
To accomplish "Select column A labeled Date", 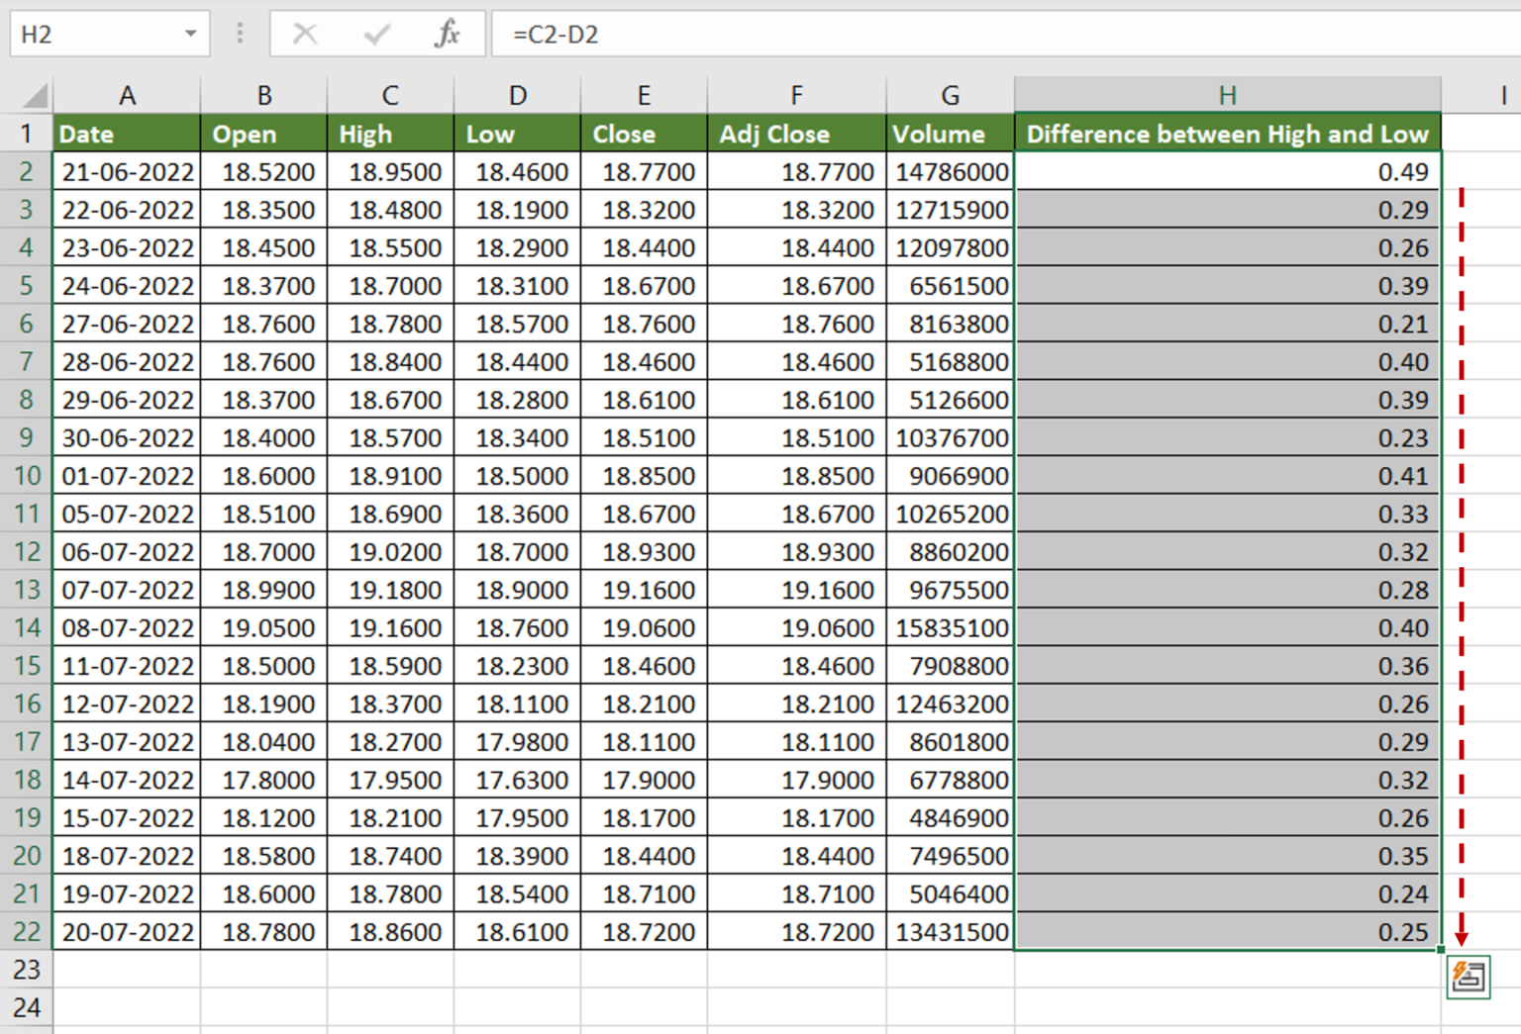I will pos(127,95).
